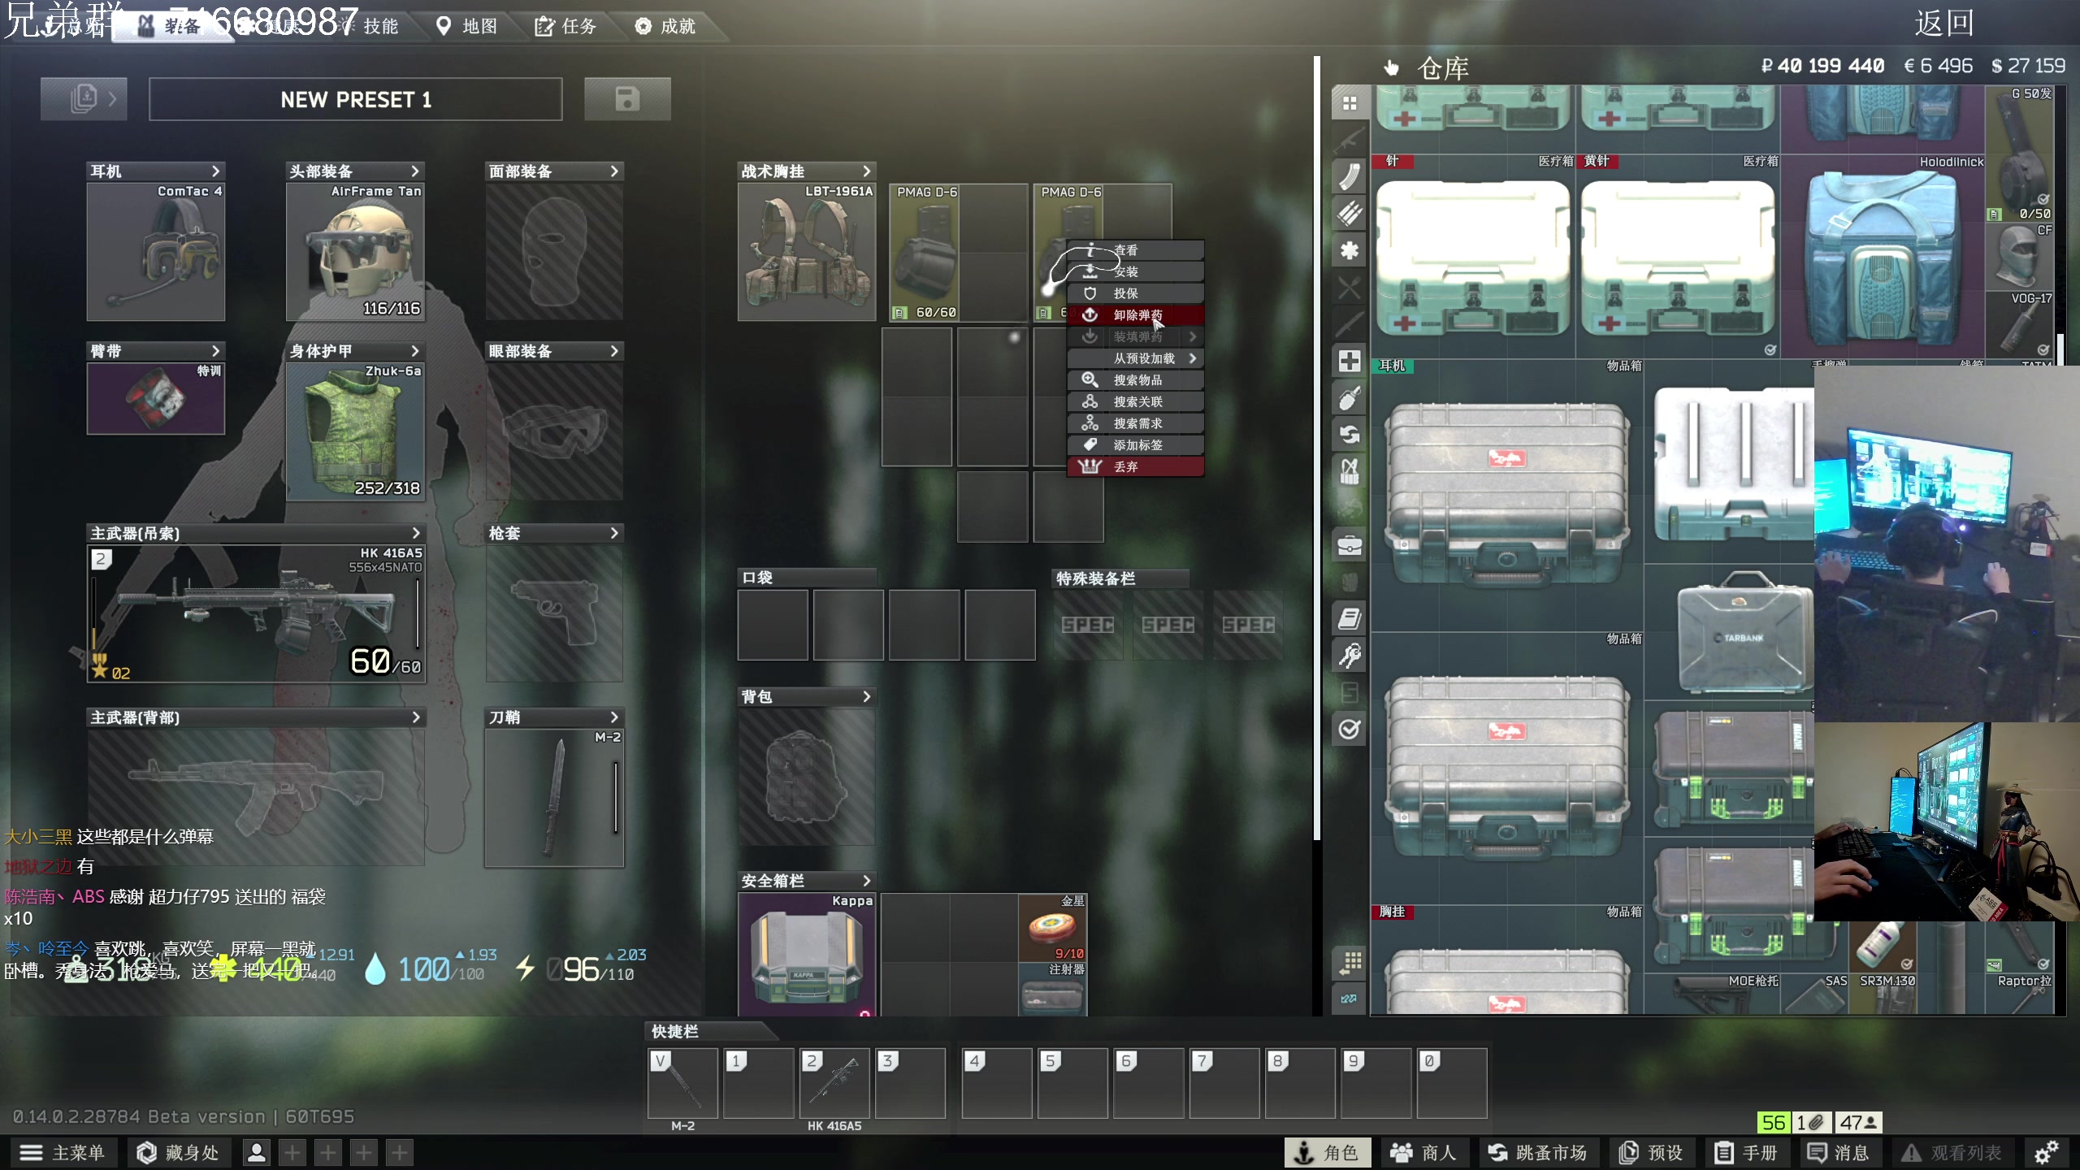The width and height of the screenshot is (2080, 1170).
Task: Choose 搜索关联 in the context menu
Action: [x=1135, y=401]
